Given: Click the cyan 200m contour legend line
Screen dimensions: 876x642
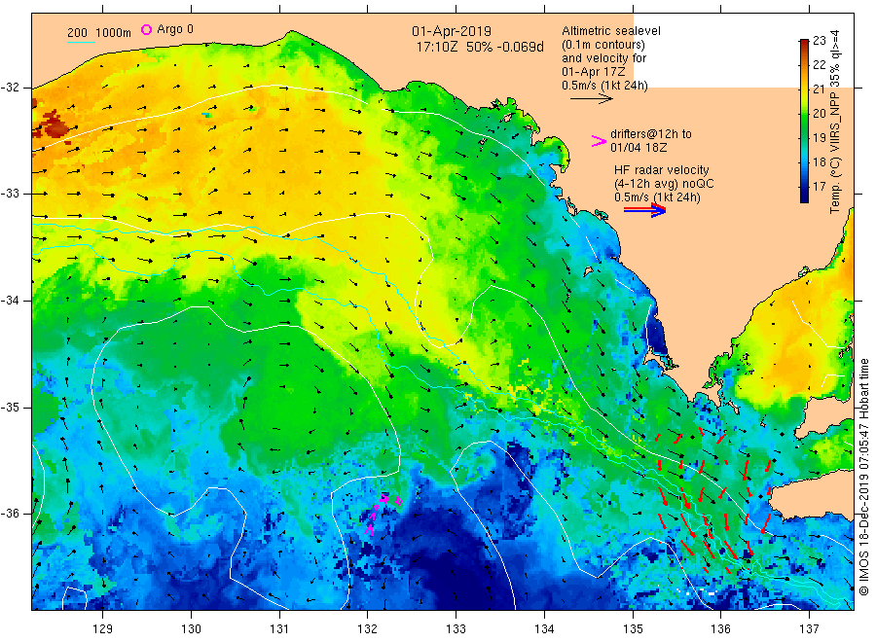Looking at the screenshot, I should (x=81, y=42).
